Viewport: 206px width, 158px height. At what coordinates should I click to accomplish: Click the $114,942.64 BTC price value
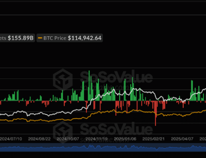84,38
